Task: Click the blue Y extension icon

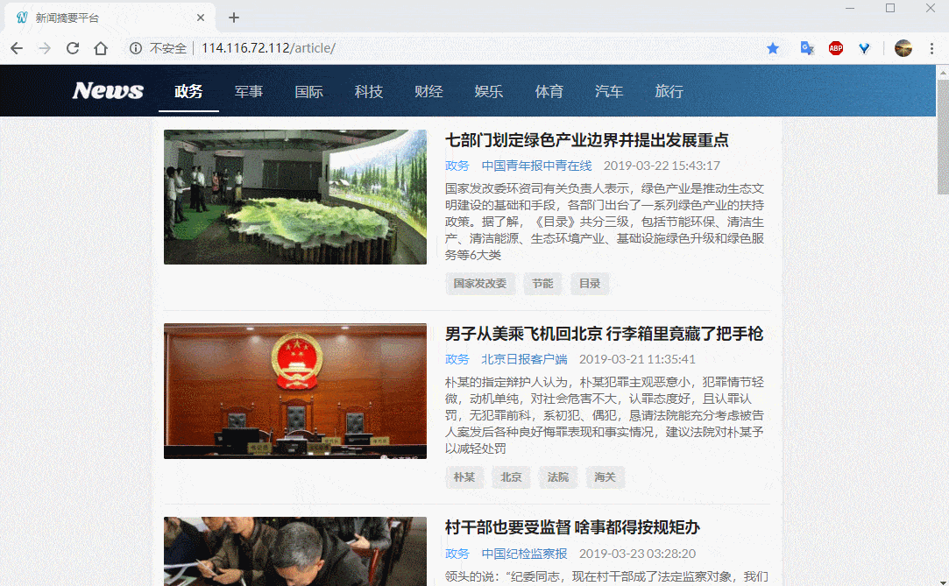Action: tap(864, 48)
